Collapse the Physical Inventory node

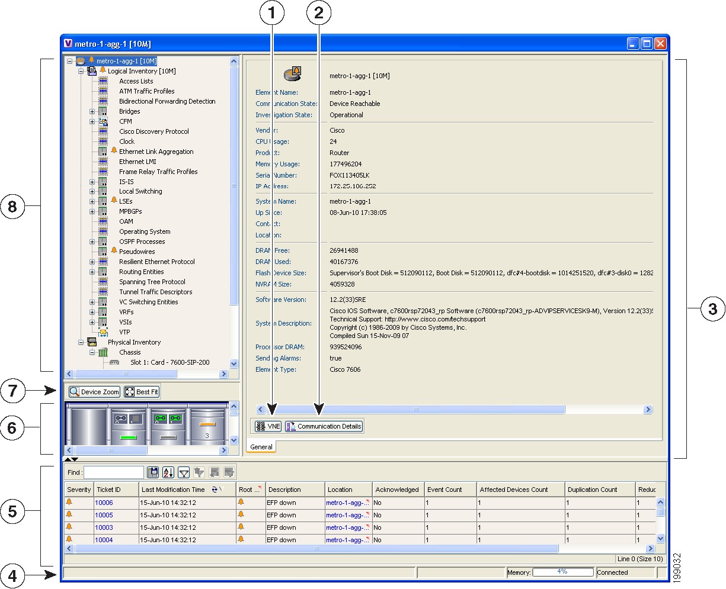click(x=81, y=342)
